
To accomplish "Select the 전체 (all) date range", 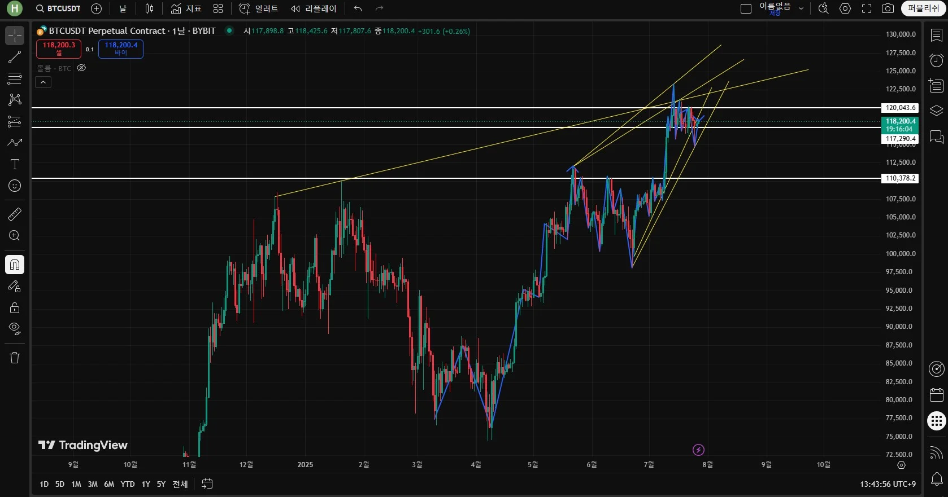I will click(x=180, y=484).
